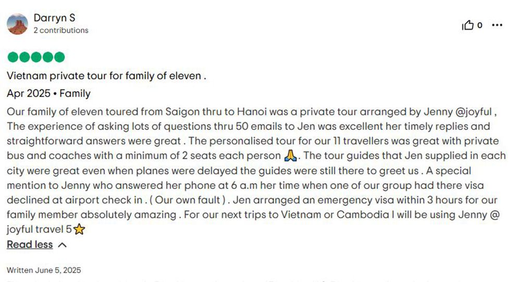Click the gold star emoji after 'travel 5'
This screenshot has height=282, width=521.
(79, 229)
